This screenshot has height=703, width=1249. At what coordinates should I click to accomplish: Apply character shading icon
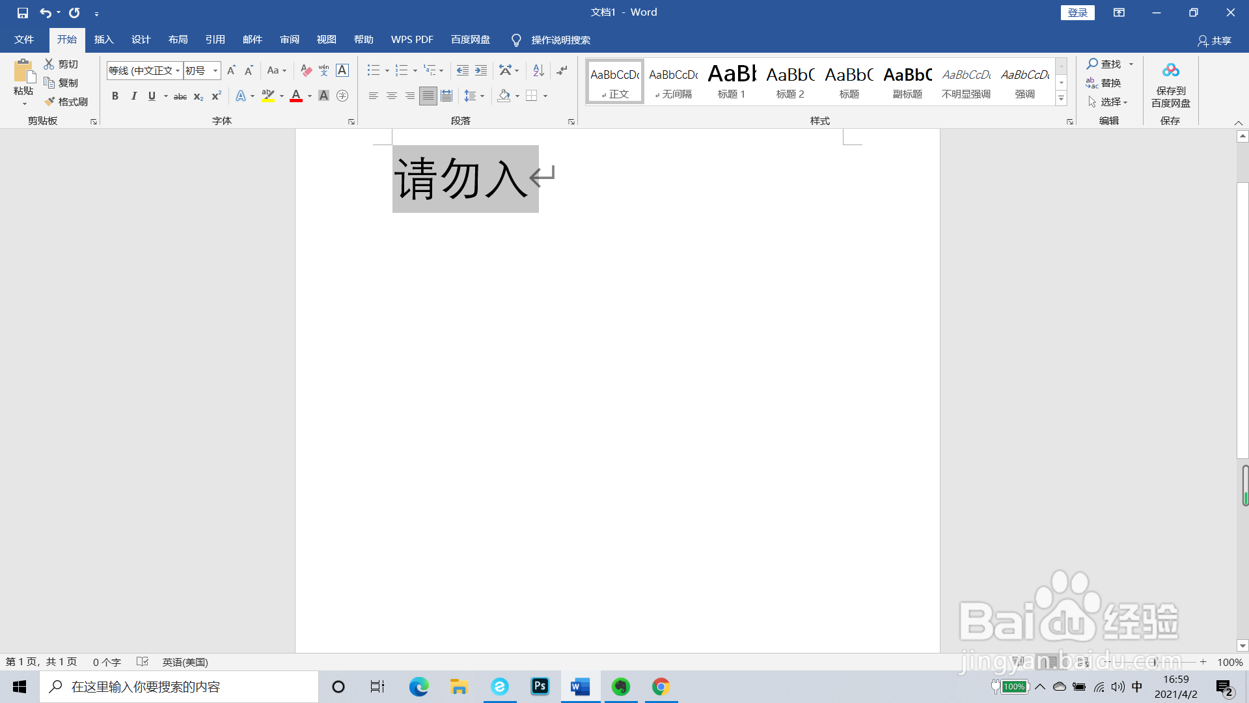pos(323,96)
